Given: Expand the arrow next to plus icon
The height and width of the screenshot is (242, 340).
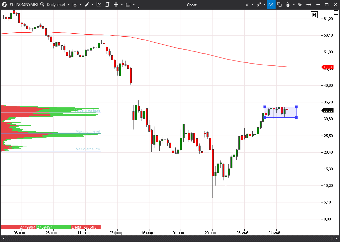Looking at the screenshot, I should tap(122, 5).
